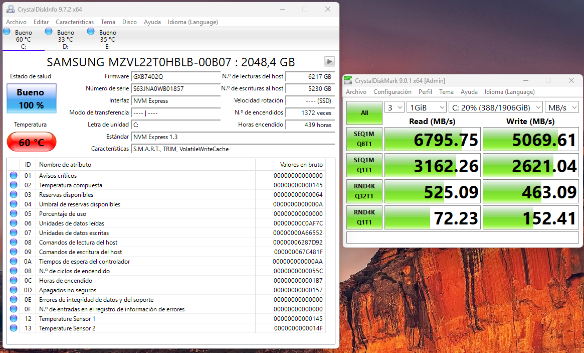The height and width of the screenshot is (353, 584).
Task: Click status orb for Avisos críticos attribute
Action: [x=14, y=175]
